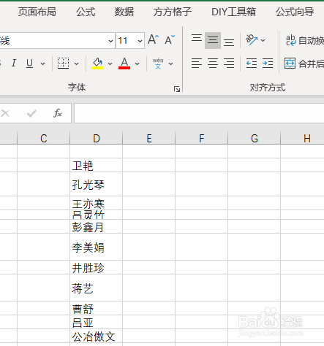Image resolution: width=324 pixels, height=346 pixels.
Task: Expand phonetic guide options dropdown
Action: pyautogui.click(x=170, y=64)
